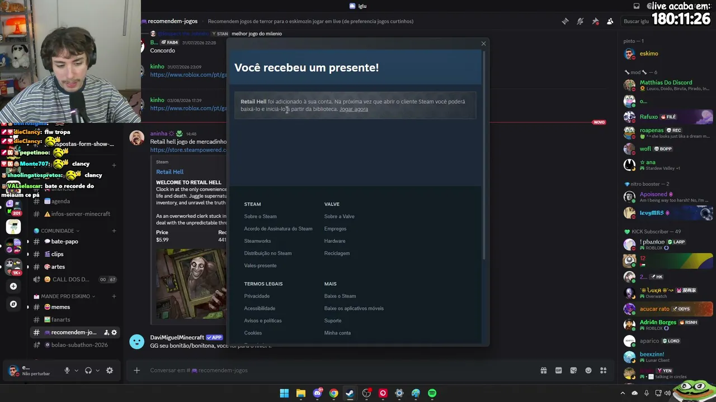Open Discover servers compass icon
The height and width of the screenshot is (402, 716).
[x=13, y=304]
